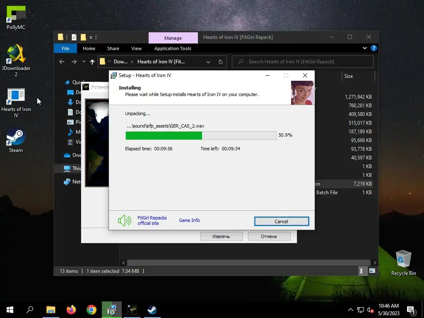Viewport: 424px width, 318px height.
Task: Show hidden system tray icons
Action: coord(350,310)
